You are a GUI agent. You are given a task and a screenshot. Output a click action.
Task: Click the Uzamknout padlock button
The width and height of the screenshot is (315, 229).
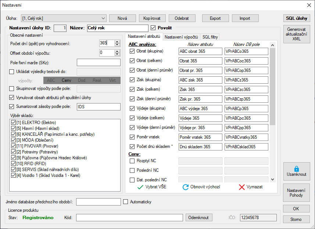296,171
